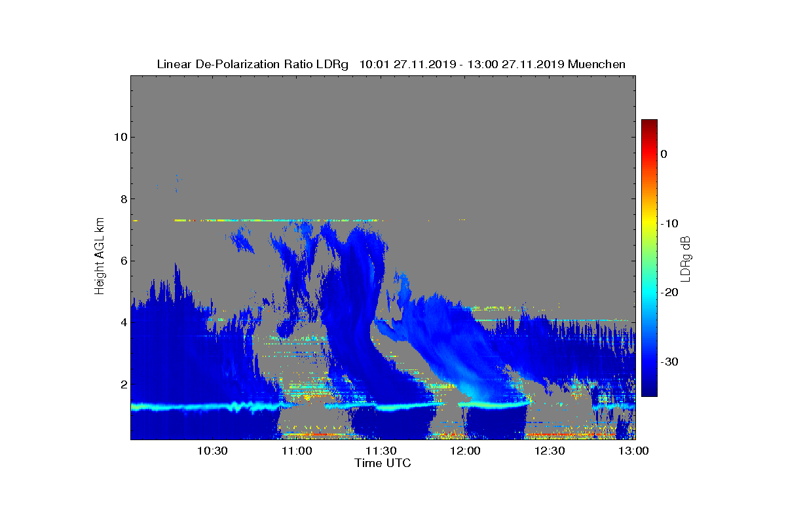Click the colorbar tick label '-30'
This screenshot has width=786, height=524.
pos(669,362)
